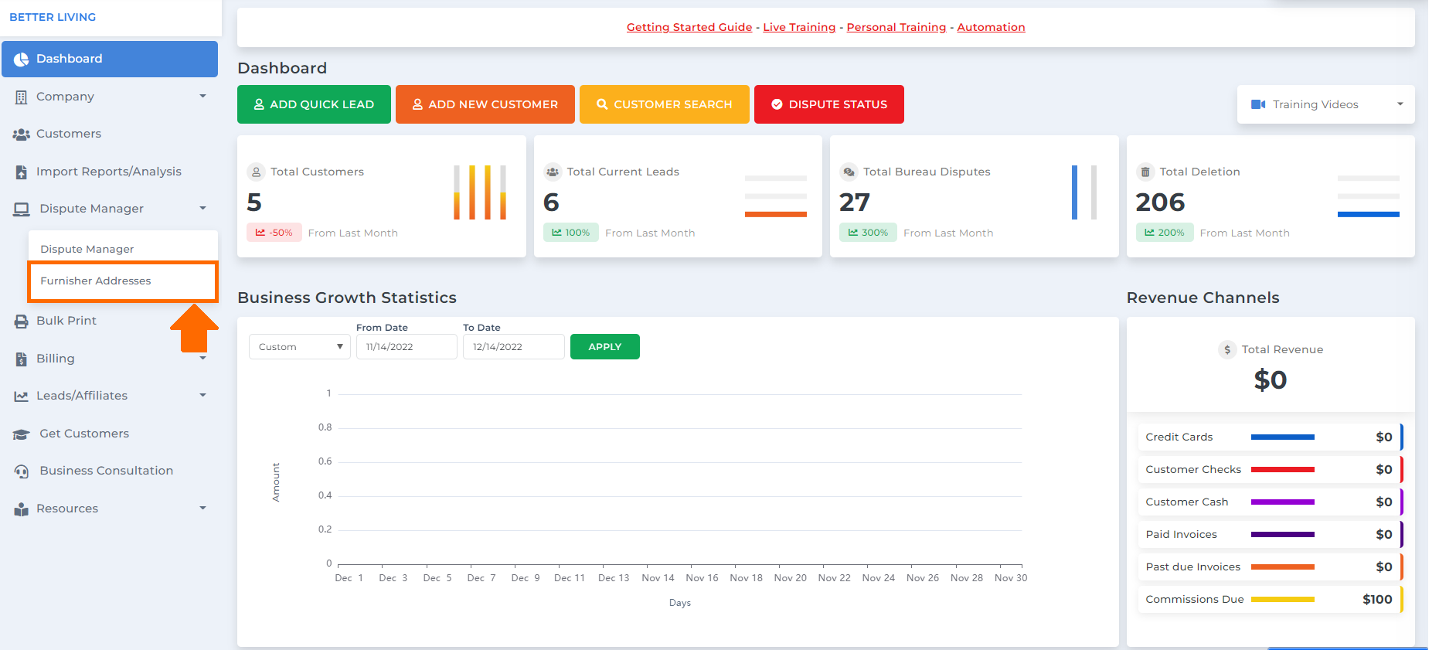
Task: Click the Total Bureau Disputes chat icon
Action: click(849, 172)
